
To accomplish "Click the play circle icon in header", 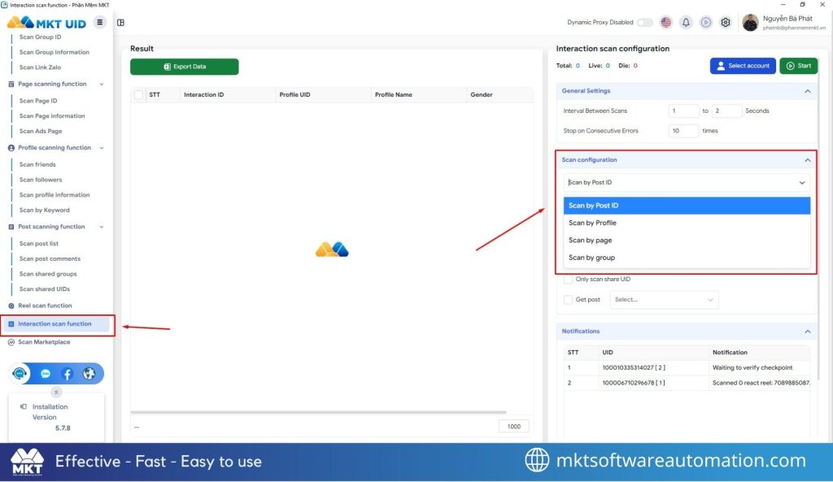I will coord(705,23).
